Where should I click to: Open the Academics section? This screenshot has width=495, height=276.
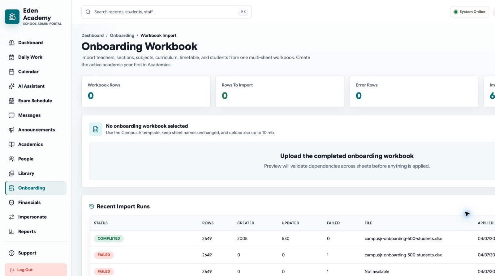pos(36,144)
